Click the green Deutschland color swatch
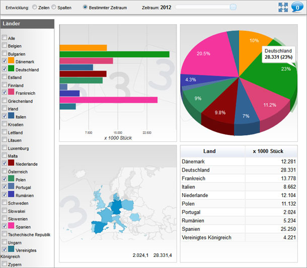 click(11, 68)
